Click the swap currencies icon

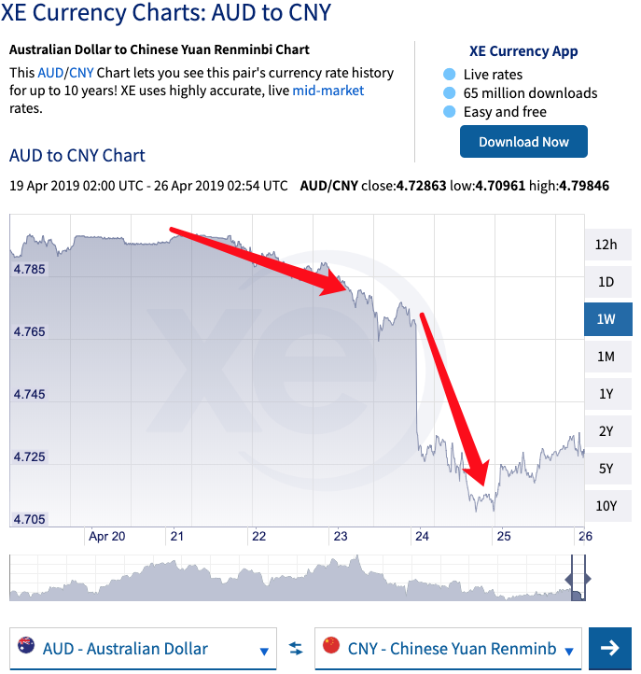[296, 649]
